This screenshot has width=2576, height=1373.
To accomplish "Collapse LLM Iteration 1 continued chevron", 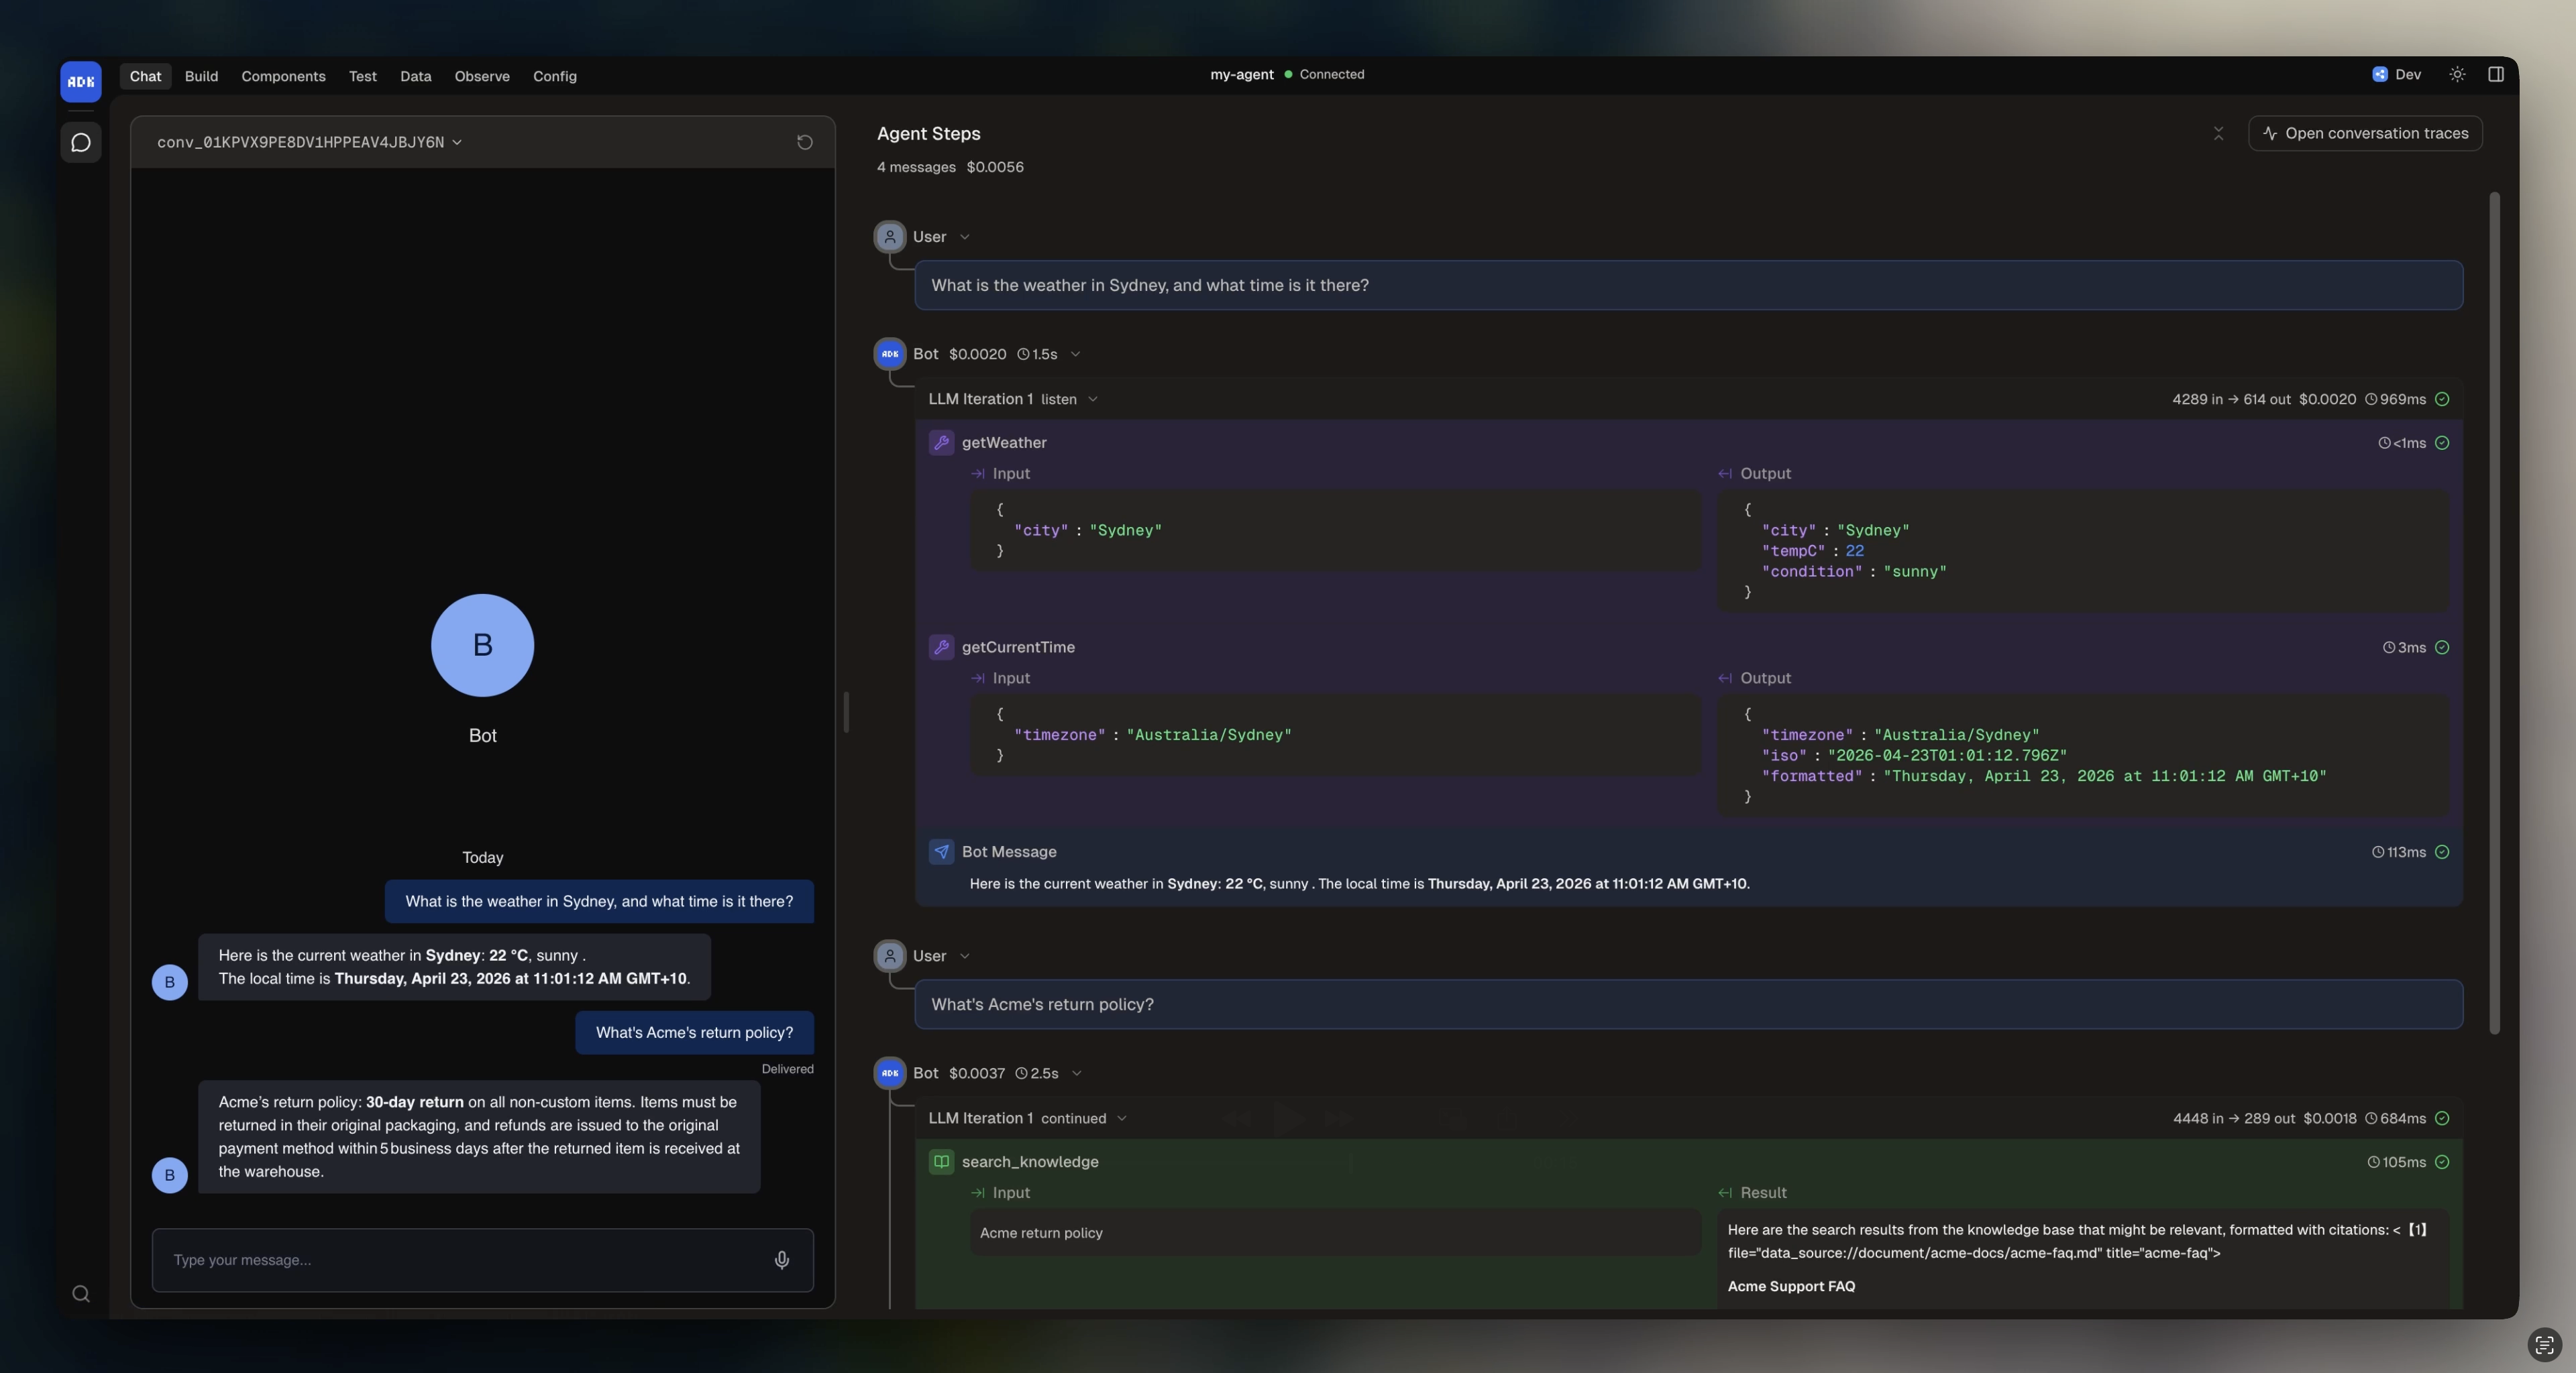I will (1121, 1119).
